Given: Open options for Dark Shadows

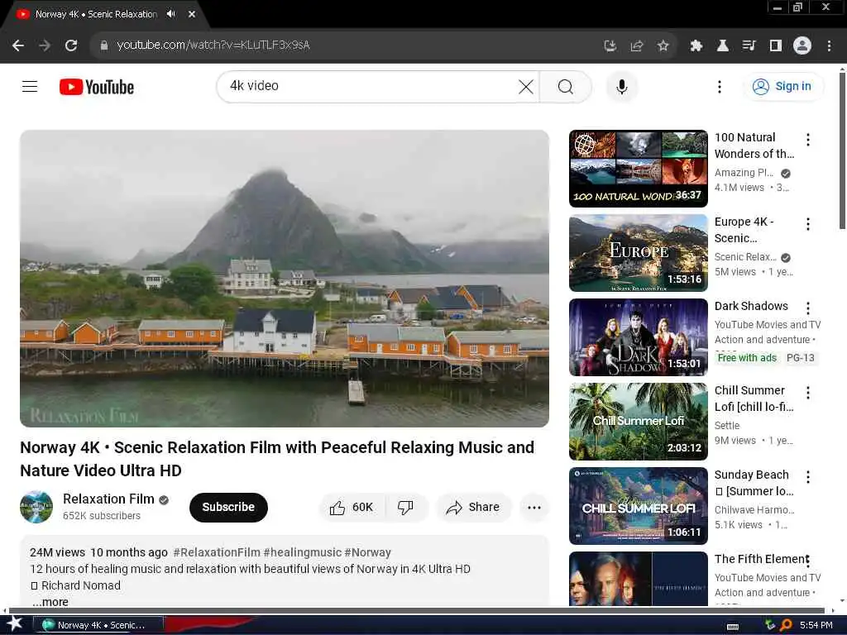Looking at the screenshot, I should [x=808, y=308].
